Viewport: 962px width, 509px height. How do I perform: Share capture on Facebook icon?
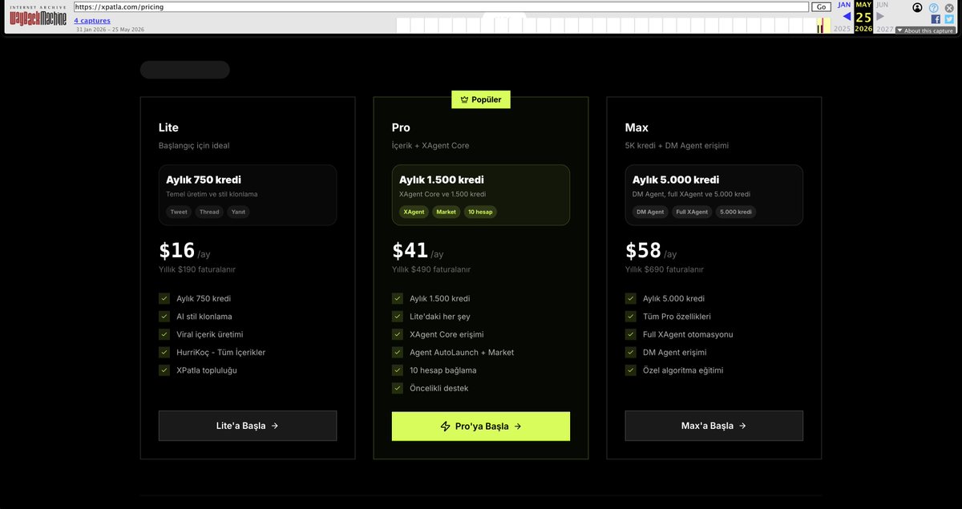(x=936, y=19)
